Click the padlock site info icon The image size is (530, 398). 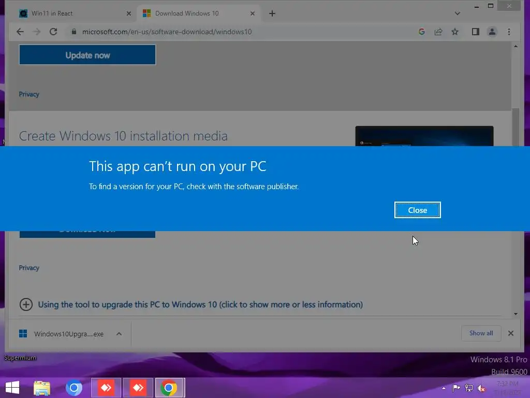pos(73,32)
